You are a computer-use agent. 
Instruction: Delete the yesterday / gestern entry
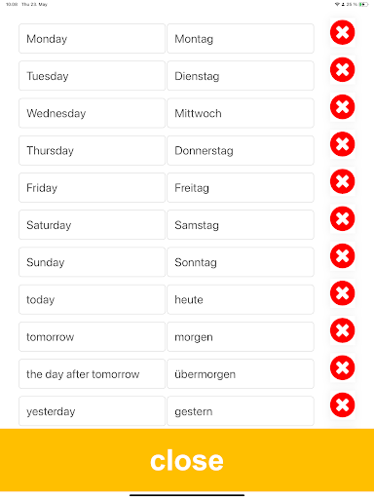(342, 405)
